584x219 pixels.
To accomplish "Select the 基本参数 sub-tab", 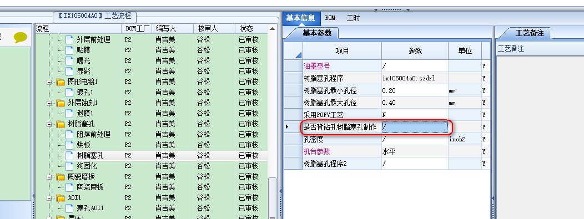I will (316, 33).
